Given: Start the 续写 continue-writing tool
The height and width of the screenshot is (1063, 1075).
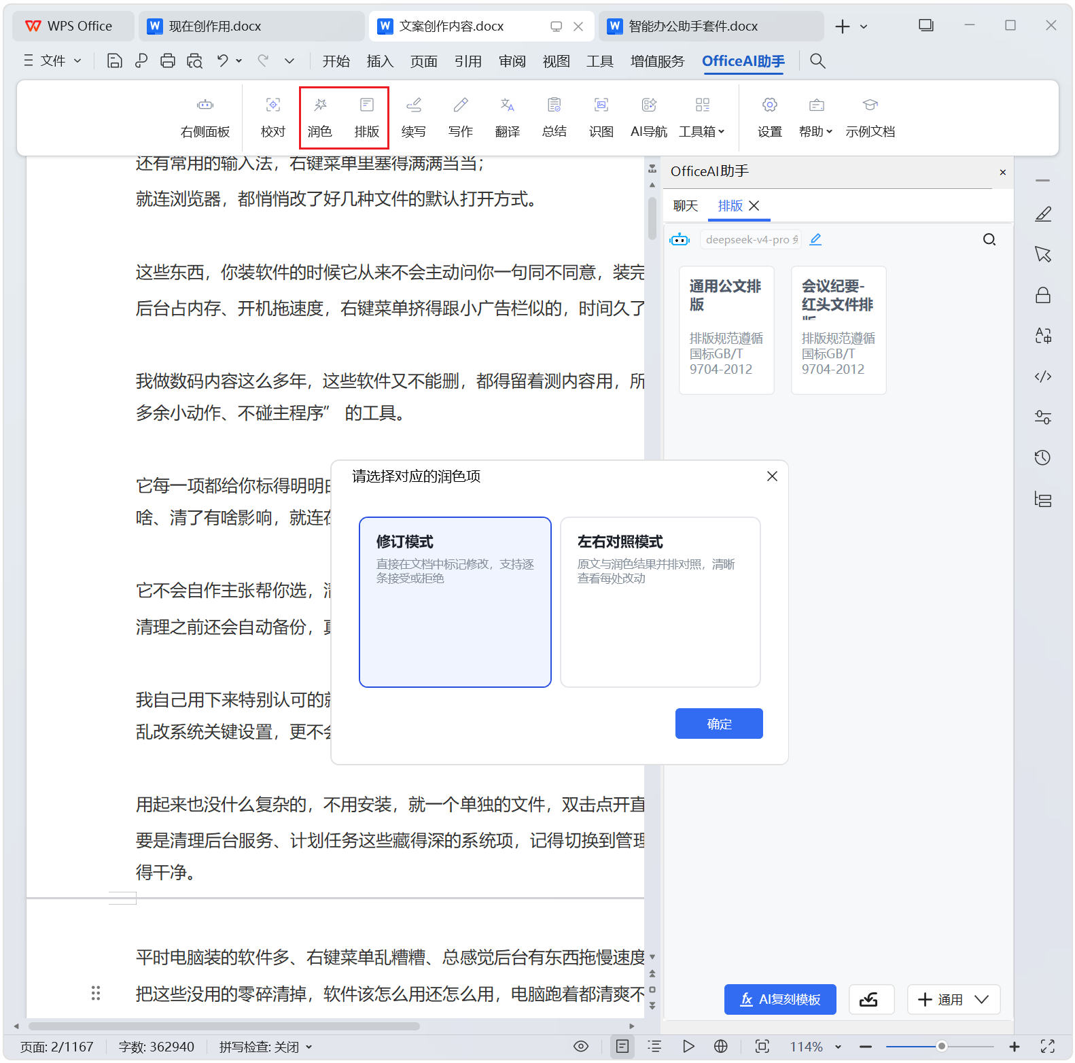Looking at the screenshot, I should pyautogui.click(x=414, y=118).
